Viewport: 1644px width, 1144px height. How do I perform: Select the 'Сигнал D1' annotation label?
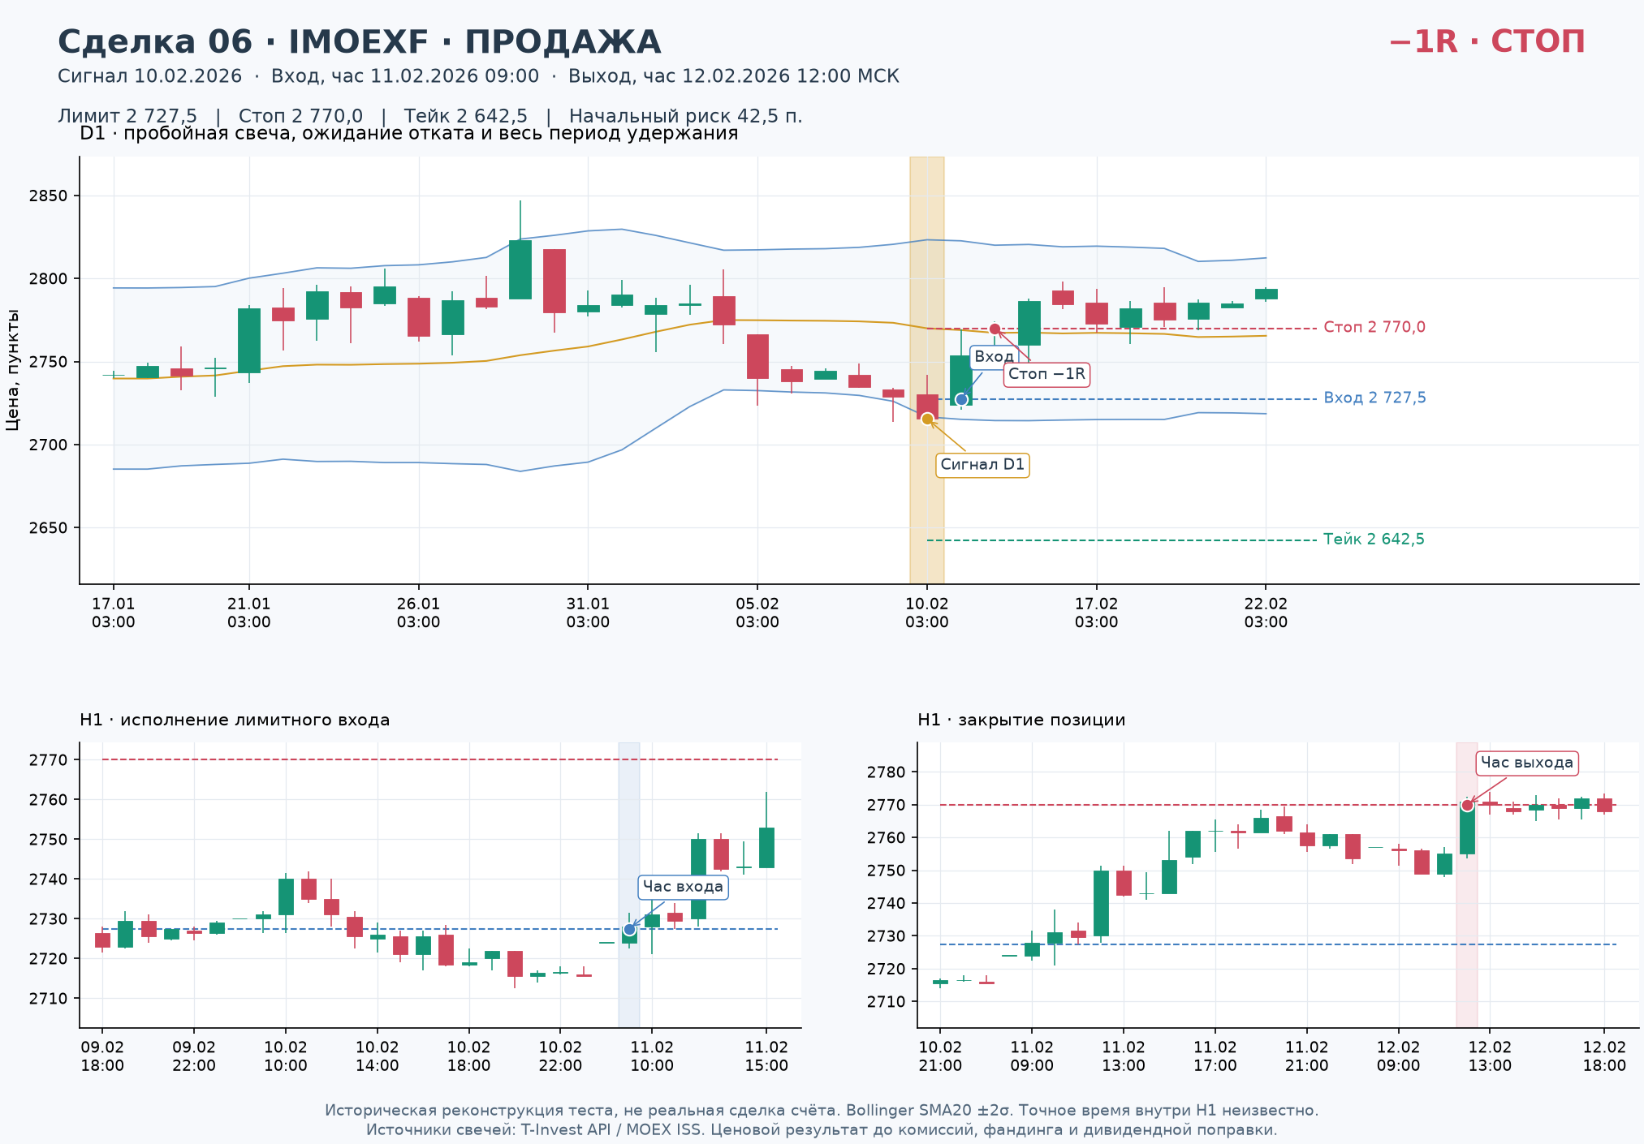point(982,465)
